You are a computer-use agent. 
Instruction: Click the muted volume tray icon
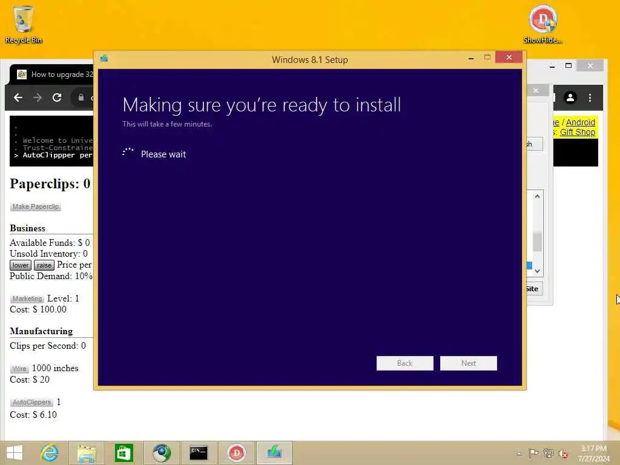pyautogui.click(x=562, y=453)
